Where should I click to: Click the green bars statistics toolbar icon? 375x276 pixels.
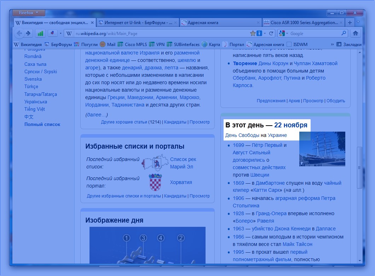coord(41,33)
